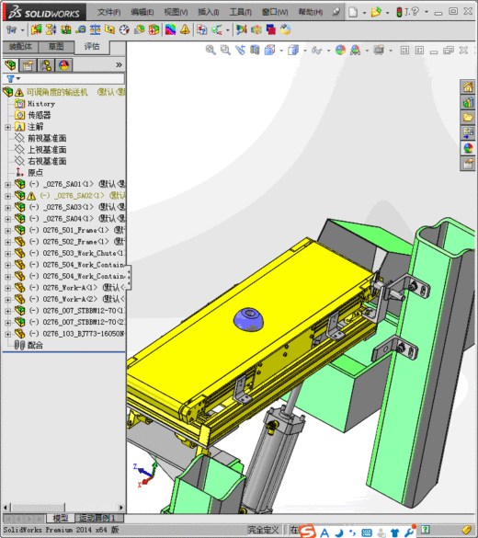The image size is (478, 538).
Task: Click the tree scrollbar right arrow
Action: click(120, 507)
